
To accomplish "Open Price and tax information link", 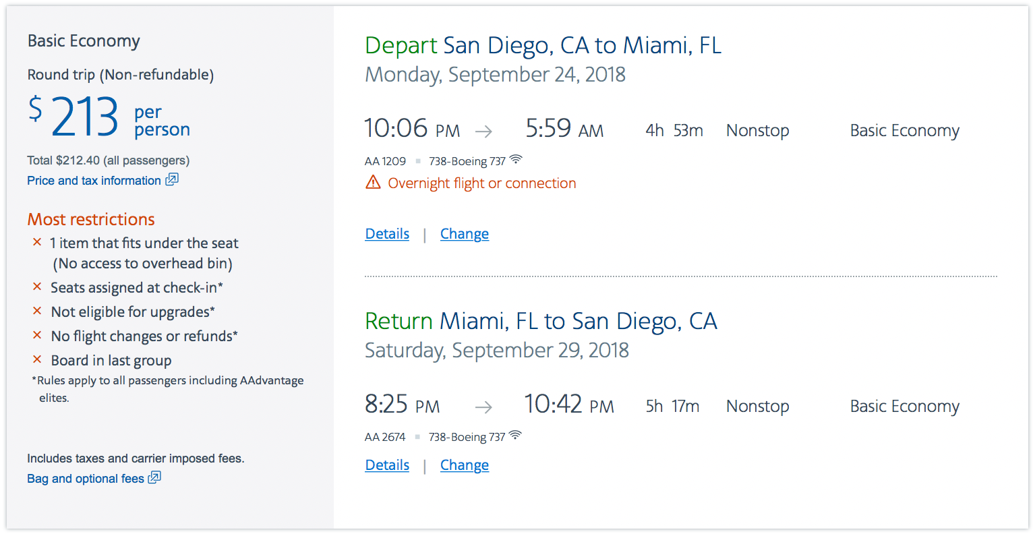I will (x=94, y=181).
